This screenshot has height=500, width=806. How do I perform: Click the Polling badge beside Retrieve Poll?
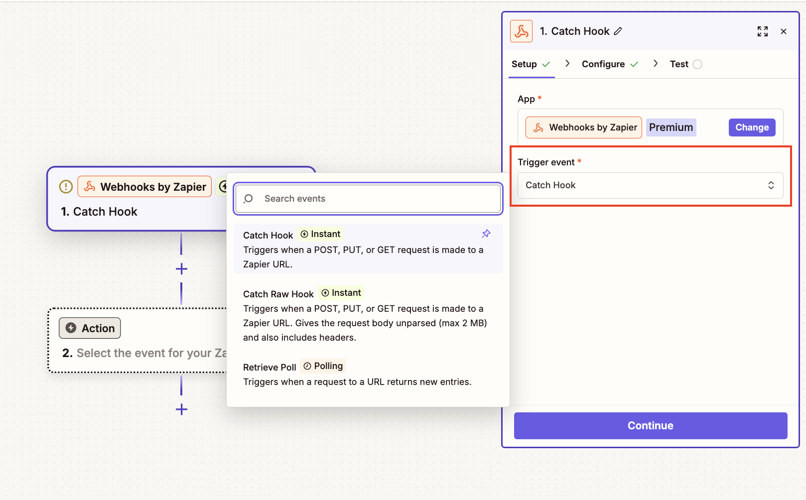click(x=323, y=366)
